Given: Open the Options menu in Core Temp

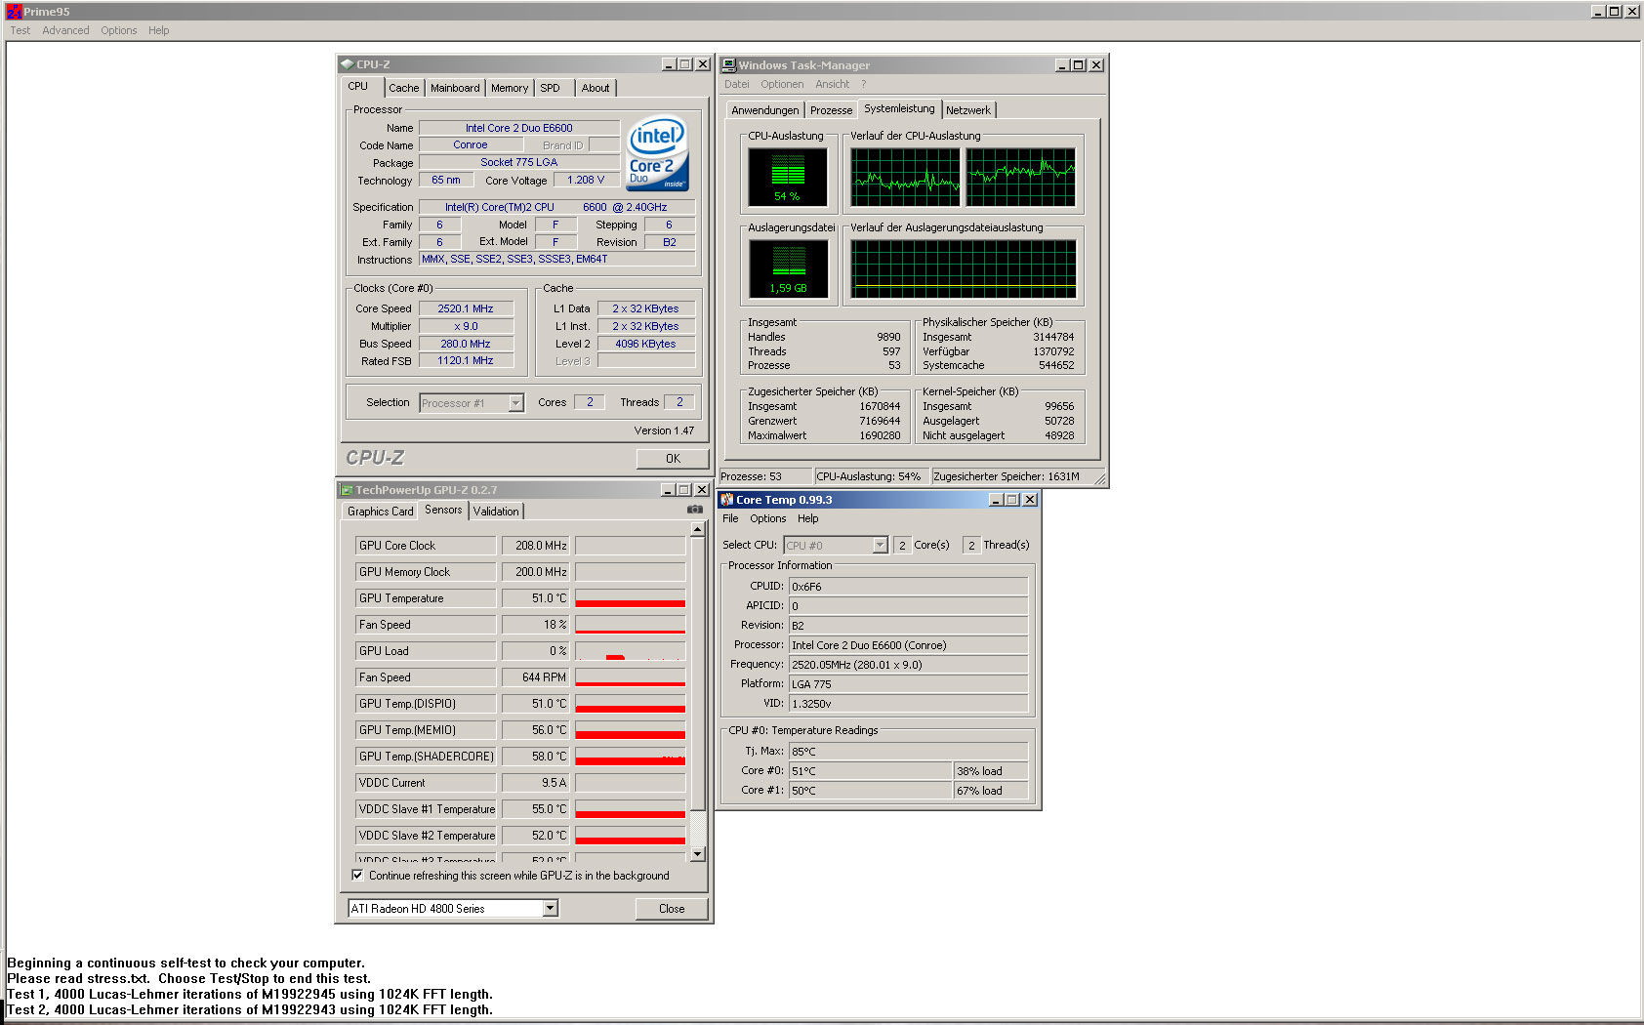Looking at the screenshot, I should click(768, 518).
